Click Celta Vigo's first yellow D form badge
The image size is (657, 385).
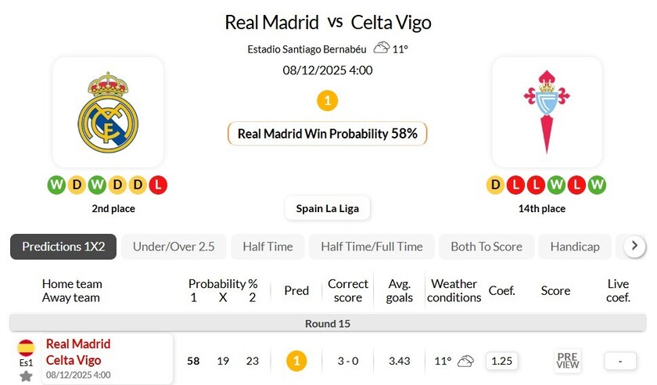point(495,185)
